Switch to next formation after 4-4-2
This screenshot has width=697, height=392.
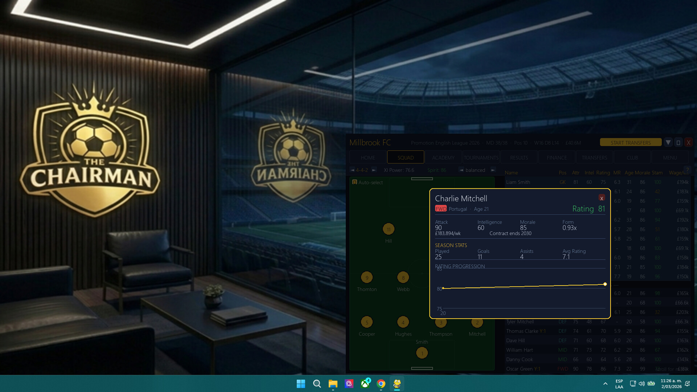coord(374,170)
